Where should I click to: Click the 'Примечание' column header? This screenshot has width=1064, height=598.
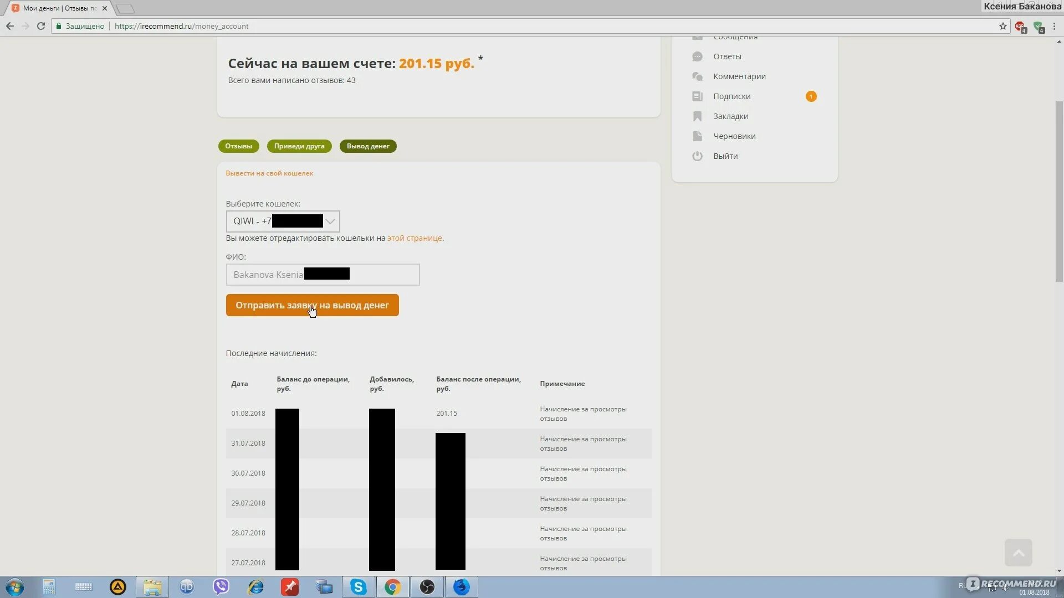pos(562,384)
